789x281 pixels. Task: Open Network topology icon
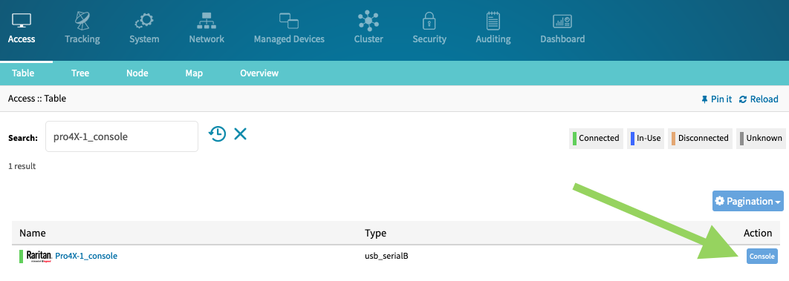click(x=207, y=21)
